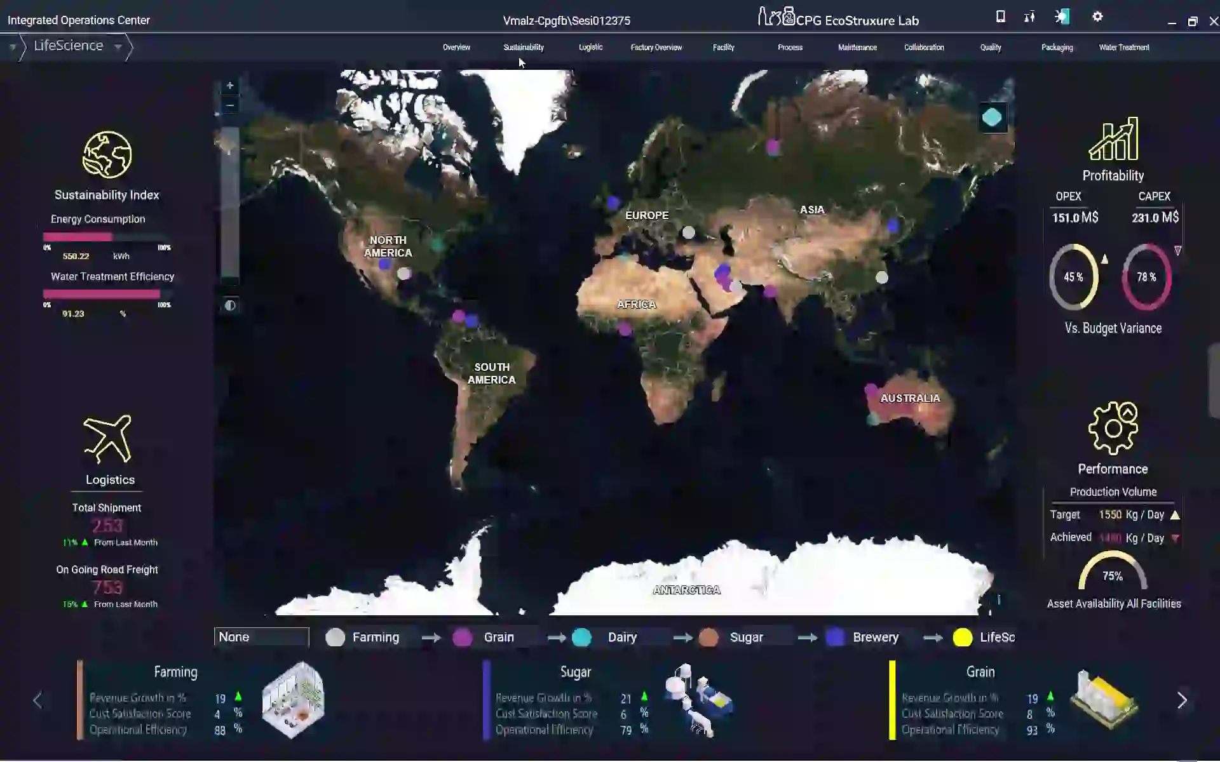Switch to the Sustainability tab
The height and width of the screenshot is (762, 1220).
[x=524, y=48]
